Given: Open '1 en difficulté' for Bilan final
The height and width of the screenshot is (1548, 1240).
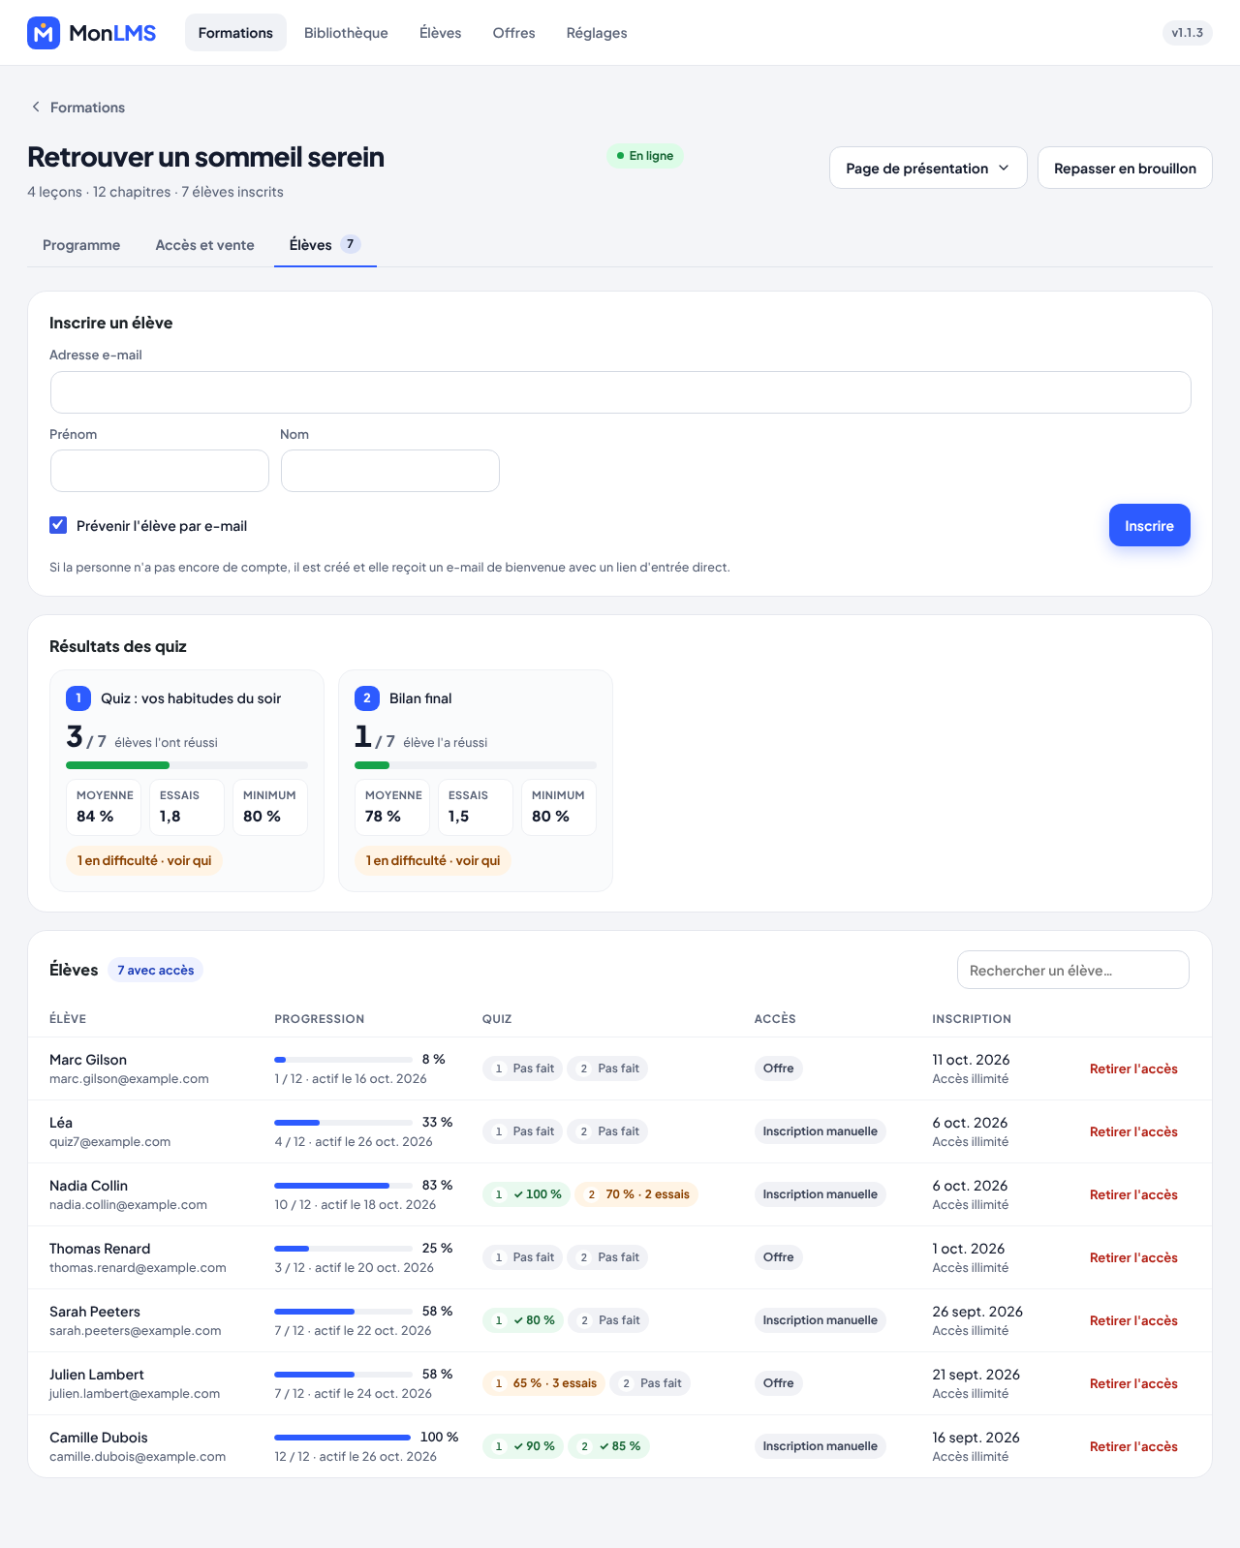Looking at the screenshot, I should [433, 860].
